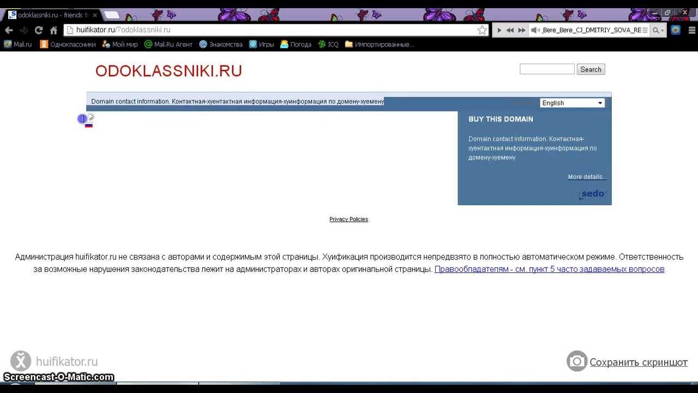The image size is (698, 393).
Task: Open the ICQ bookmark
Action: pos(328,44)
